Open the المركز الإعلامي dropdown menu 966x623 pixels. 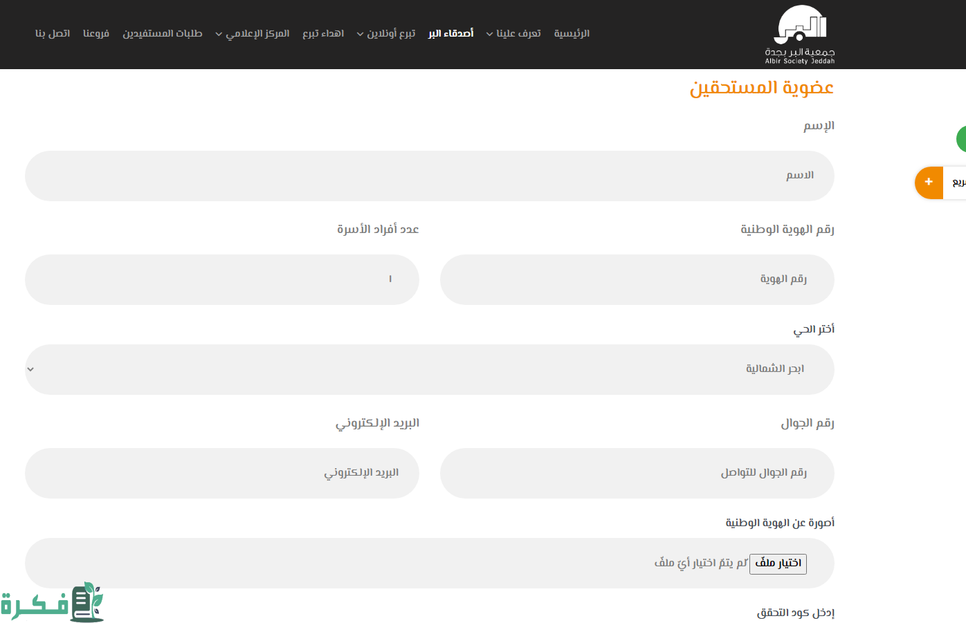click(x=219, y=34)
